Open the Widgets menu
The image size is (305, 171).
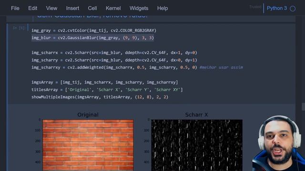click(x=139, y=9)
